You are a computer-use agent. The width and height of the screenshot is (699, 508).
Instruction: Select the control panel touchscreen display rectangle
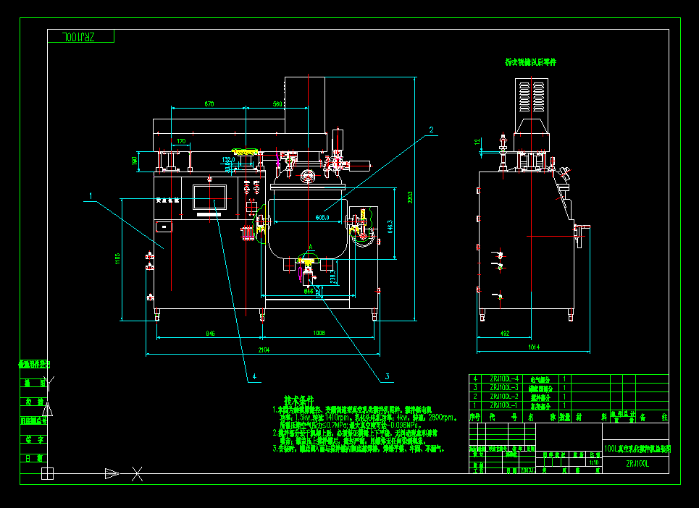[209, 198]
